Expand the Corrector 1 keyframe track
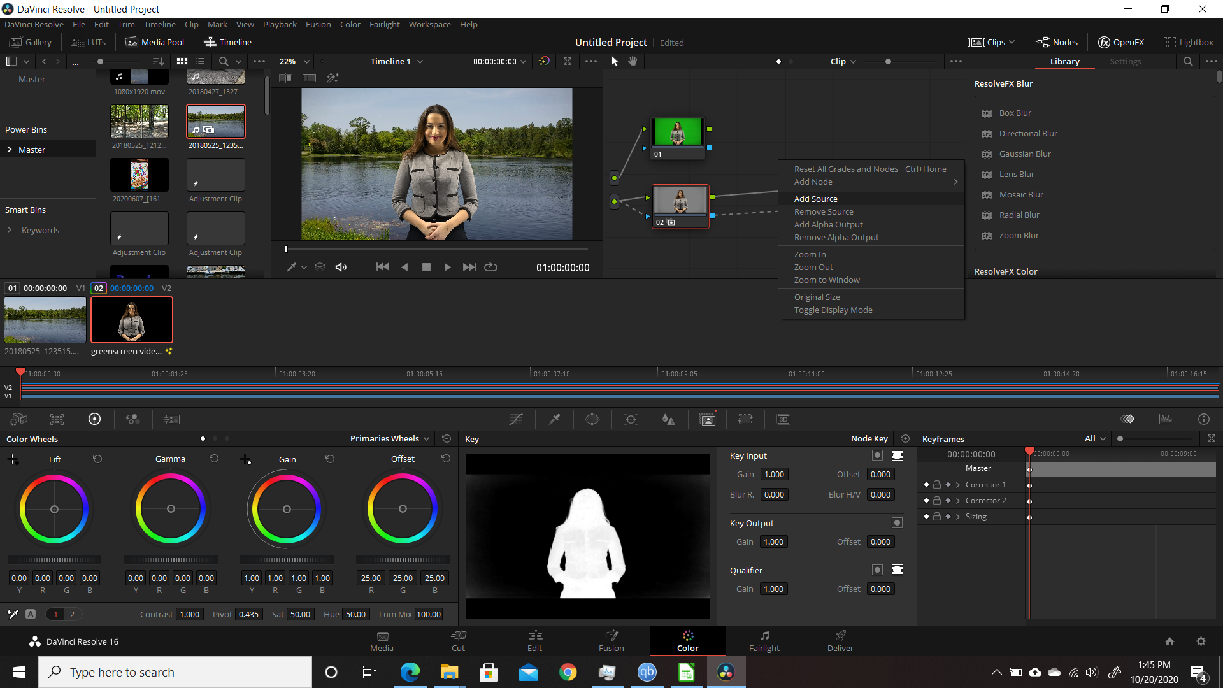1223x688 pixels. pyautogui.click(x=957, y=485)
